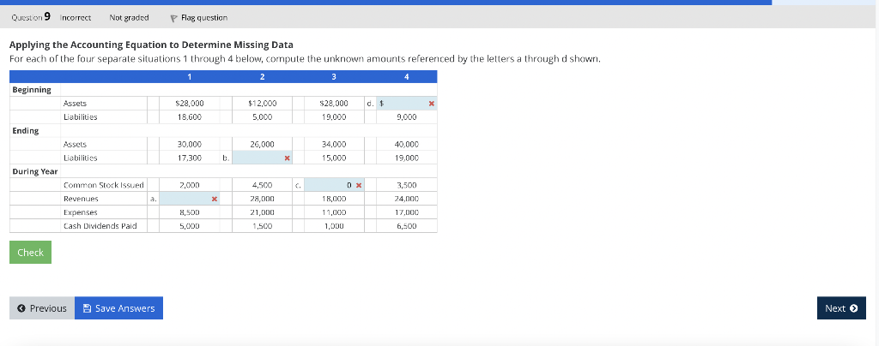879x346 pixels.
Task: Click the column header '1'
Action: pos(190,76)
